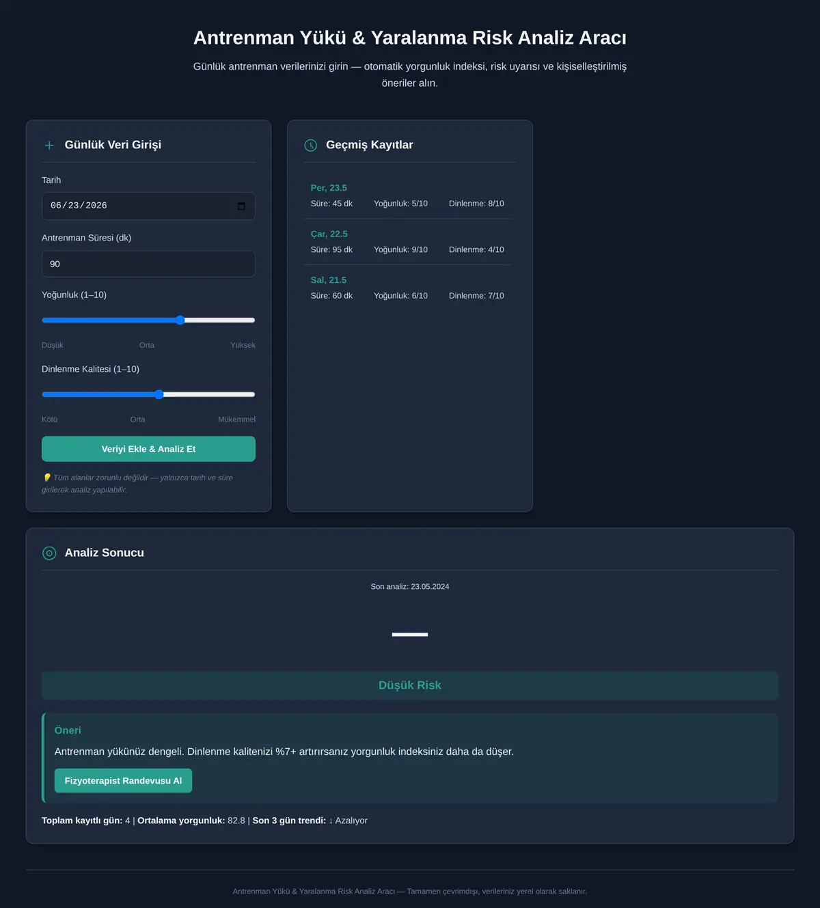Click the Tarih date input field

click(148, 206)
